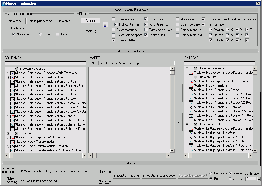Click position icon of Skeleton:Hips \ Transform \ Position in ENTRANT

click(x=191, y=90)
